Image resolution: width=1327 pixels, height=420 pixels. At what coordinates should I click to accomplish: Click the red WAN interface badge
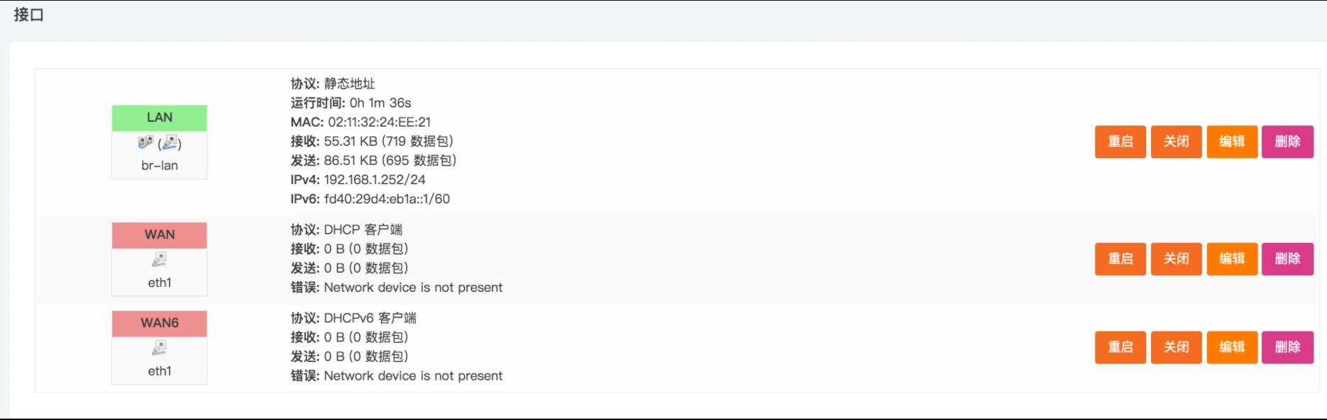pyautogui.click(x=160, y=235)
